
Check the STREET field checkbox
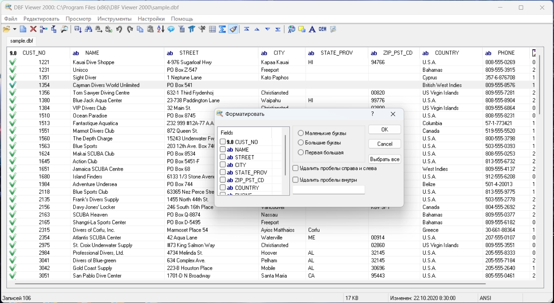tap(223, 157)
